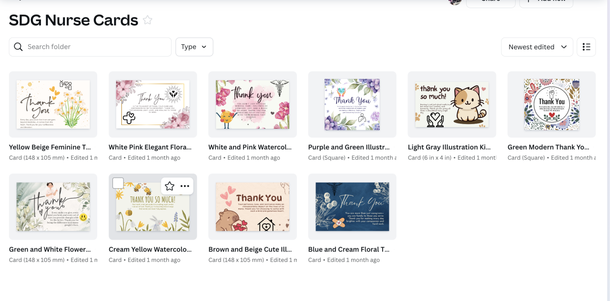Click the title 'Green and White Flower...'
Viewport: 610px width, 301px height.
pyautogui.click(x=50, y=250)
